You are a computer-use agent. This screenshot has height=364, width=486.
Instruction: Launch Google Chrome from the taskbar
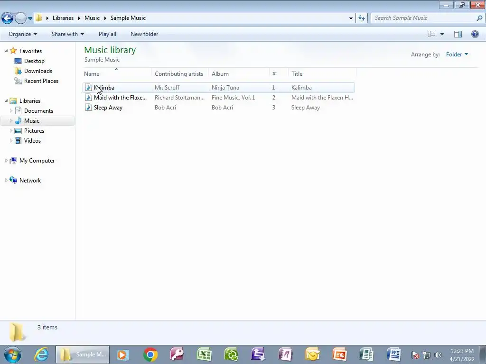tap(150, 355)
